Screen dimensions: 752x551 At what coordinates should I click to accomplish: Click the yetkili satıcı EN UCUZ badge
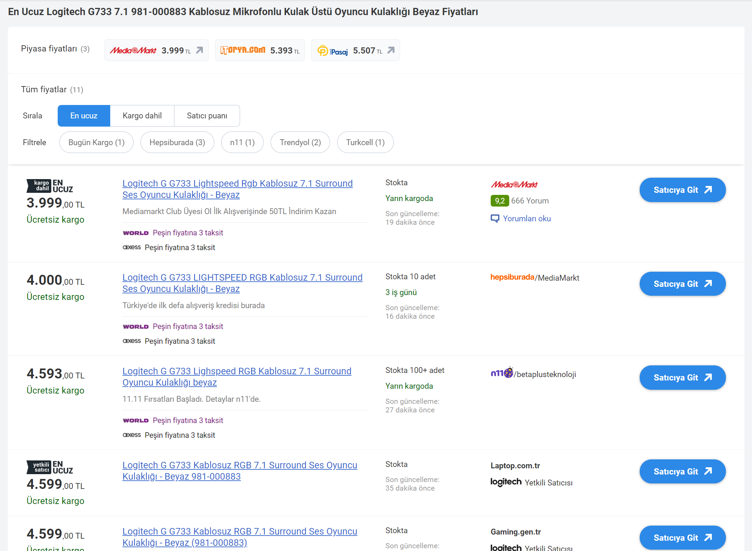pos(50,467)
